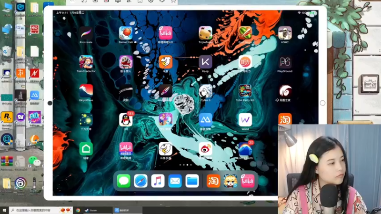Open the 十万光年 starry app
The width and height of the screenshot is (381, 214).
click(86, 120)
